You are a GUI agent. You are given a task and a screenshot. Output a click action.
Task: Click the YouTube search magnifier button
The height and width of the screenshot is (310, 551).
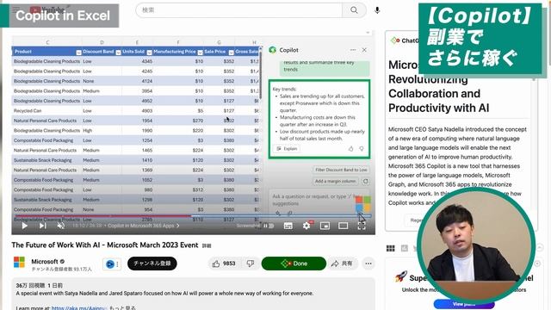point(354,10)
